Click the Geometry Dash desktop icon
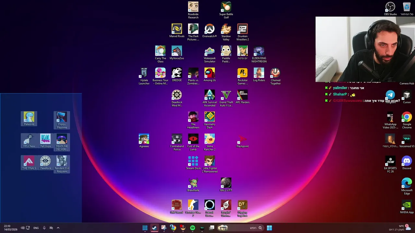Screen dimensions: 415x233 209,120
